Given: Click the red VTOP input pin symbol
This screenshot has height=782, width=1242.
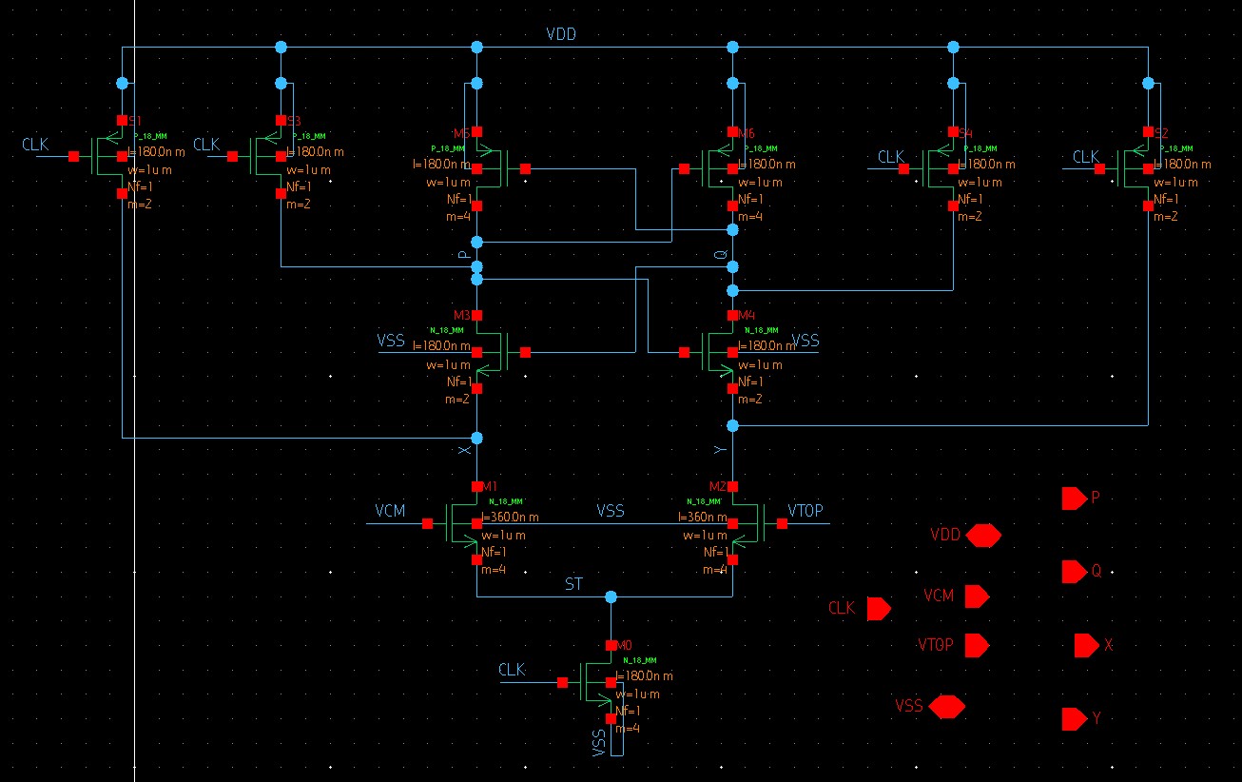Looking at the screenshot, I should pyautogui.click(x=977, y=645).
